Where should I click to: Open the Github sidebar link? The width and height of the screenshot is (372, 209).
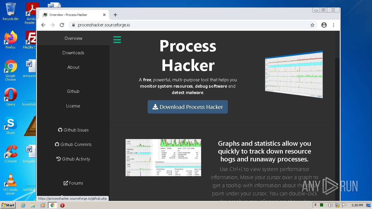click(73, 91)
